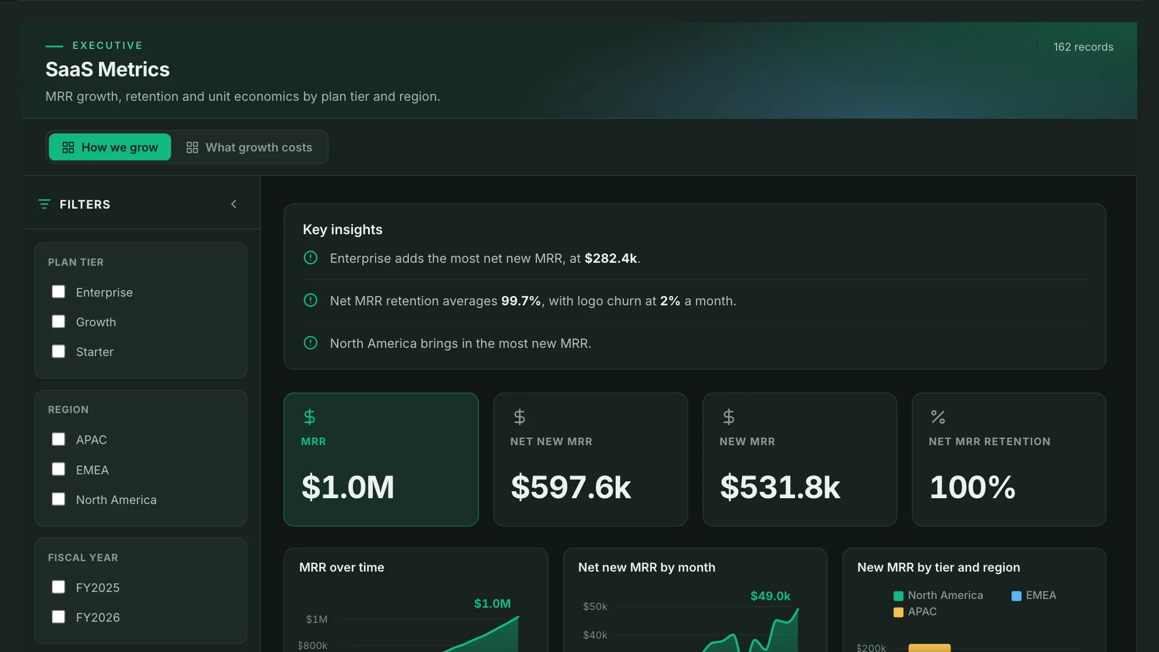Click the grid icon on How we grow tab
The height and width of the screenshot is (652, 1159).
(x=68, y=147)
